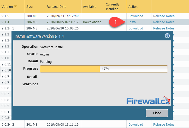Image resolution: width=189 pixels, height=128 pixels.
Task: Select version 9.1.4 cell
Action: (x=5, y=22)
